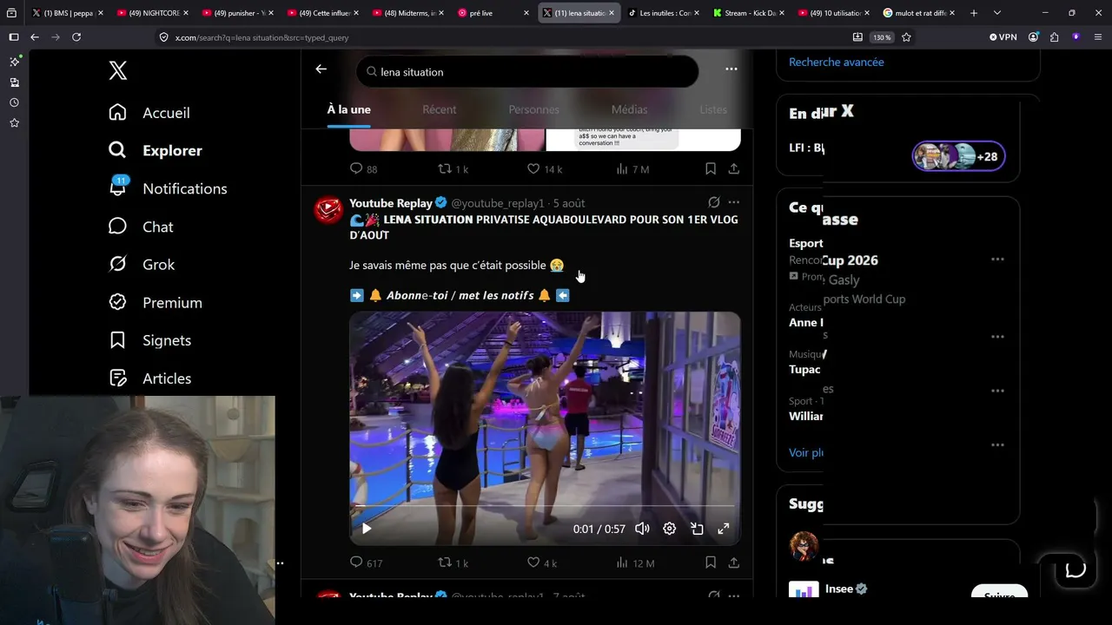Switch to the 'pré live' browser tab
This screenshot has height=625, width=1112.
(493, 13)
